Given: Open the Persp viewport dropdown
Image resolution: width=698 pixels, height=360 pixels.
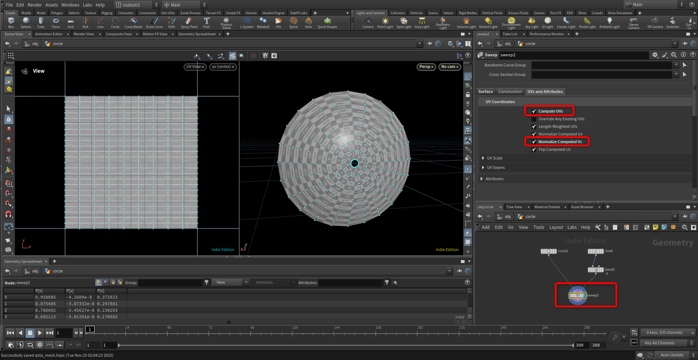Looking at the screenshot, I should pos(426,67).
